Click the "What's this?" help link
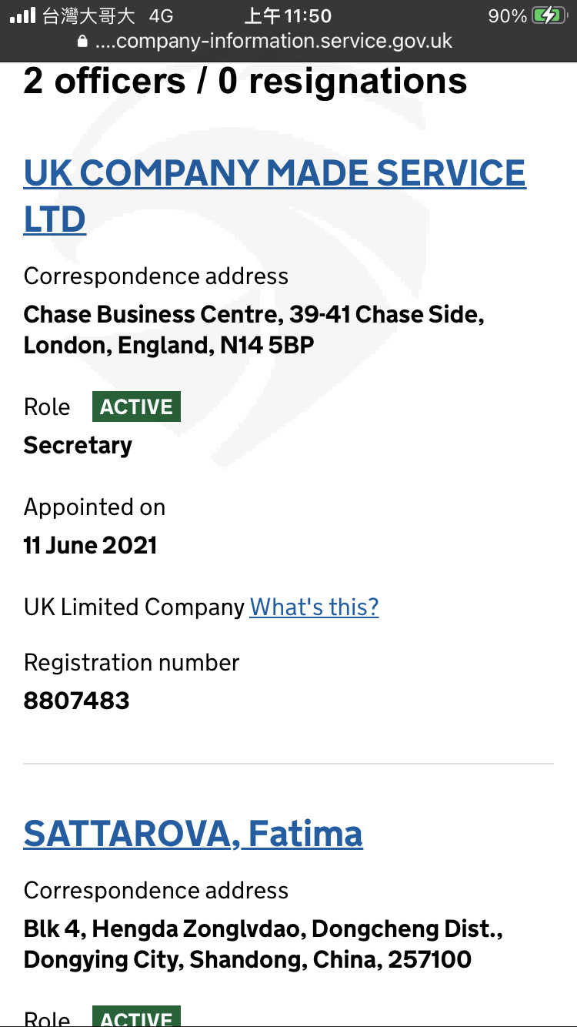Viewport: 577px width, 1027px height. 314,607
